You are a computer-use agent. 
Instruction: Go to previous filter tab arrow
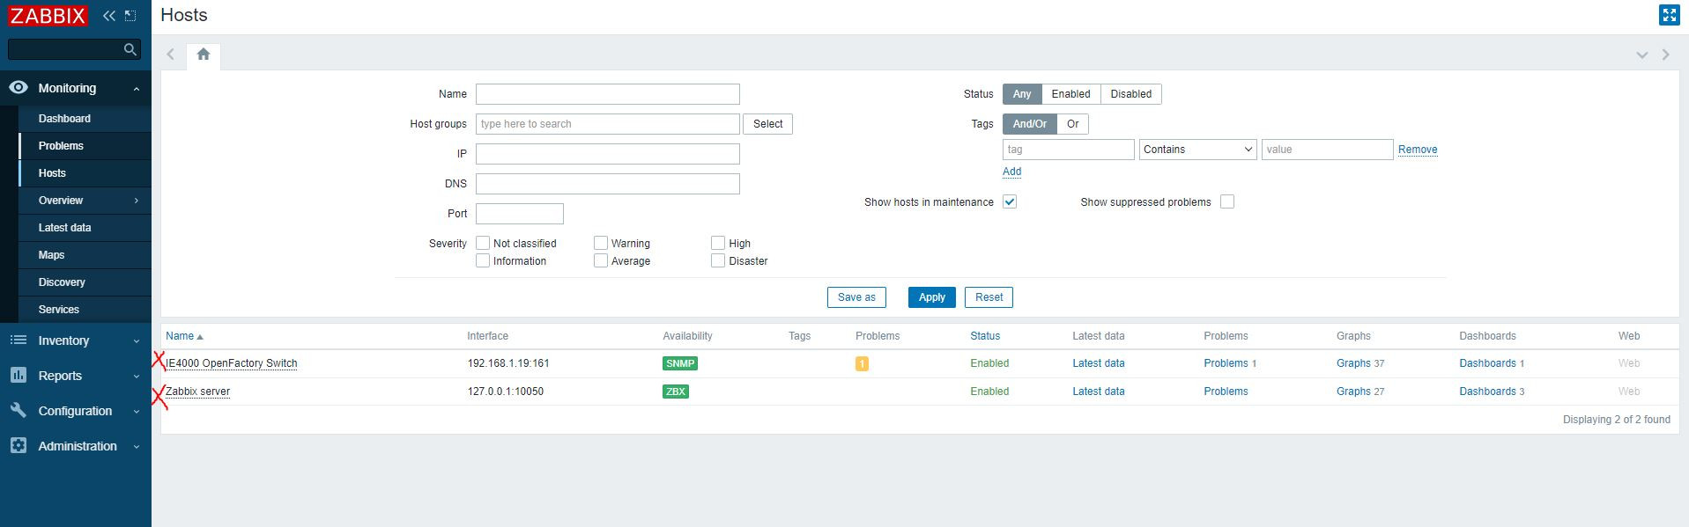click(171, 55)
